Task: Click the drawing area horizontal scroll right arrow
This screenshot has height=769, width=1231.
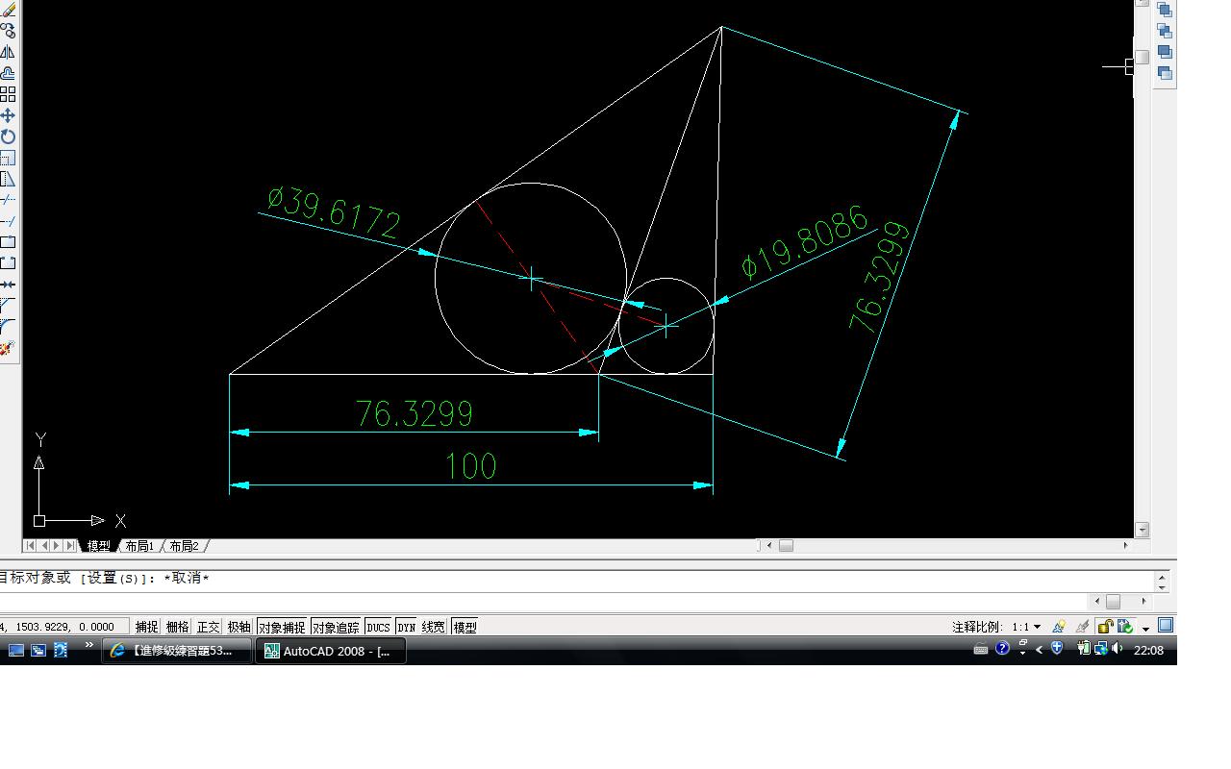Action: [x=1125, y=545]
